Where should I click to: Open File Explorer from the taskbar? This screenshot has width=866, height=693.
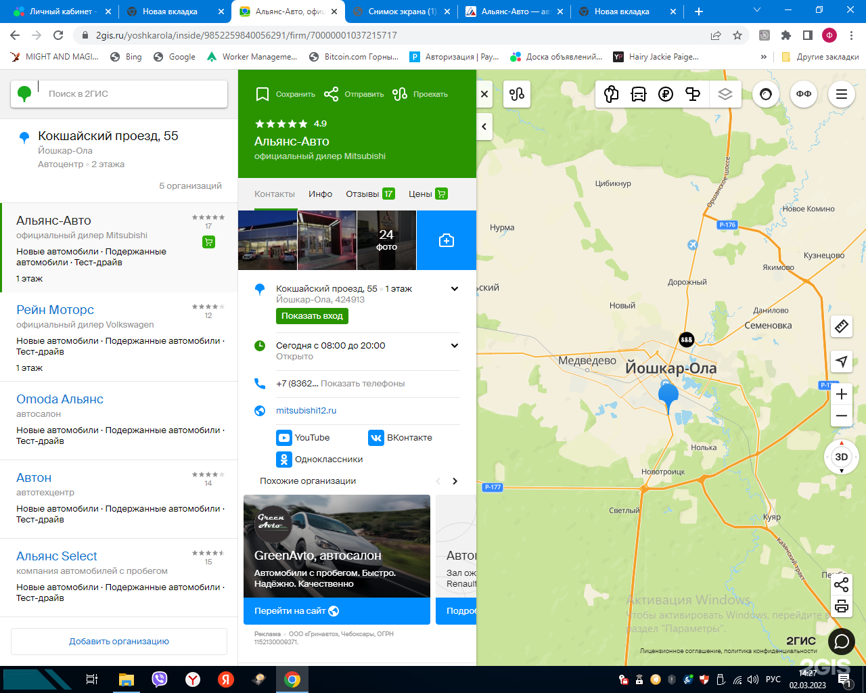coord(127,679)
